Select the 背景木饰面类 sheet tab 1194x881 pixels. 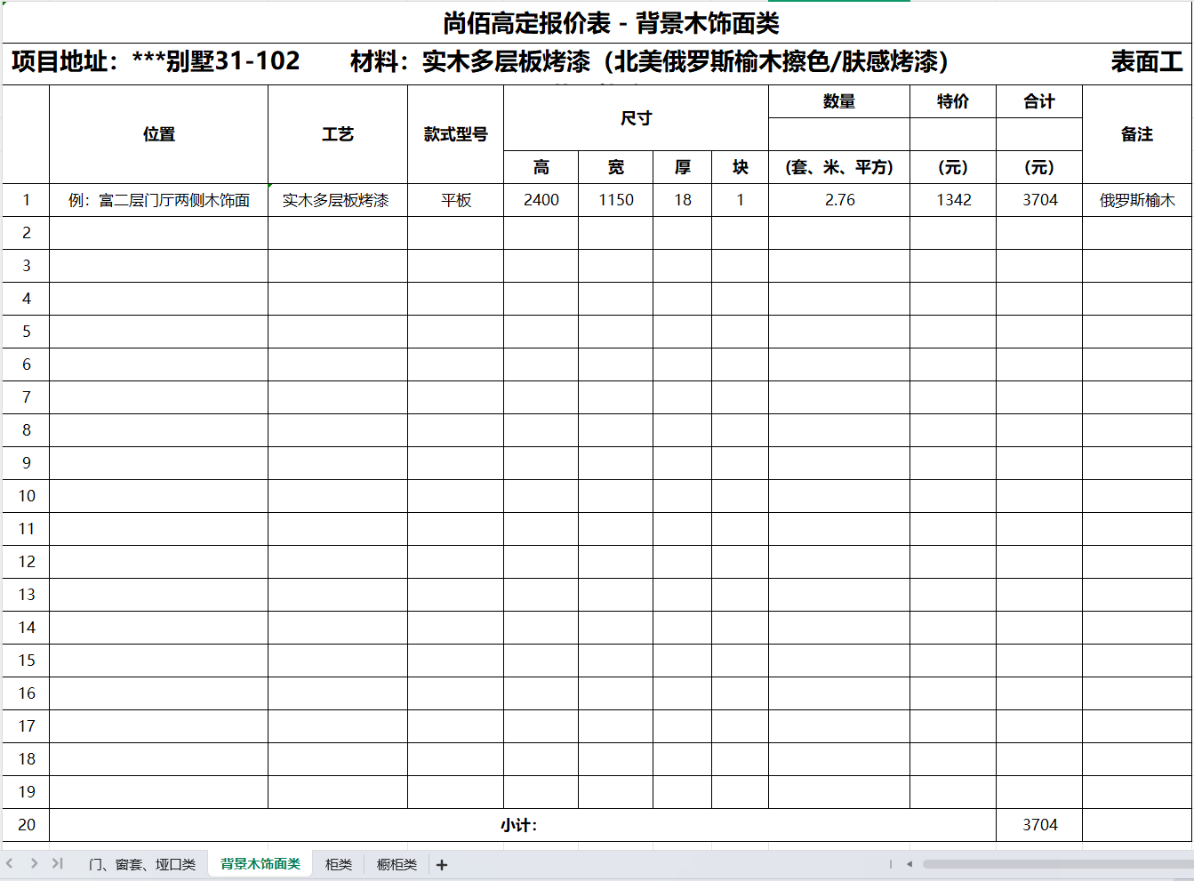[260, 864]
